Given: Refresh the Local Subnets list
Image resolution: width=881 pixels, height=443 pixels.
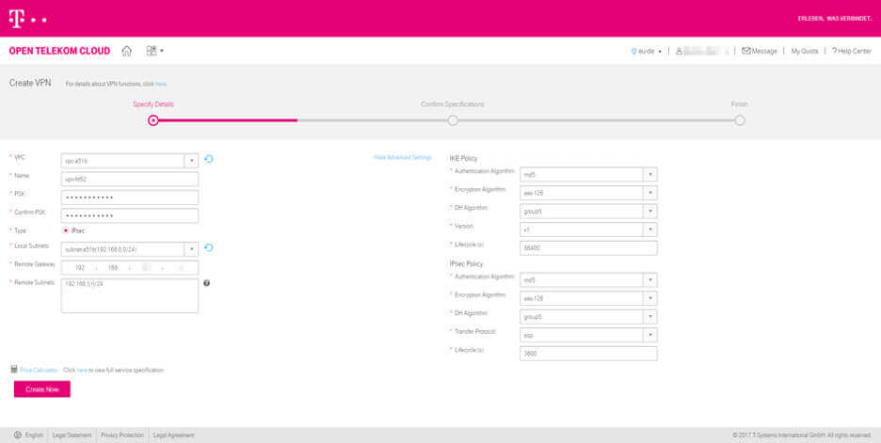Looking at the screenshot, I should tap(209, 248).
